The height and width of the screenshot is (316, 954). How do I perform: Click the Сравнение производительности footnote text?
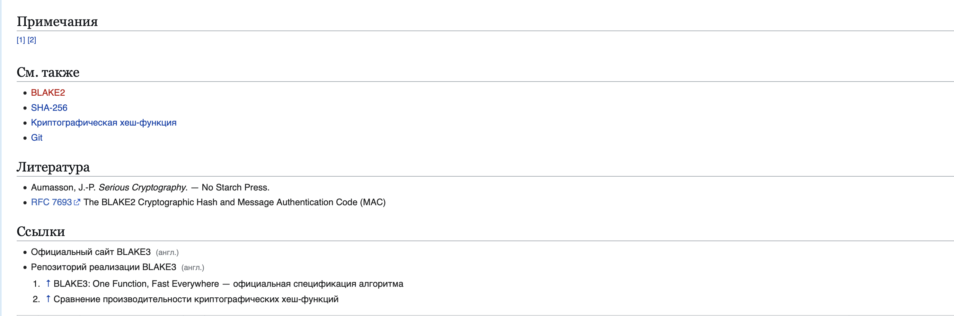196,299
